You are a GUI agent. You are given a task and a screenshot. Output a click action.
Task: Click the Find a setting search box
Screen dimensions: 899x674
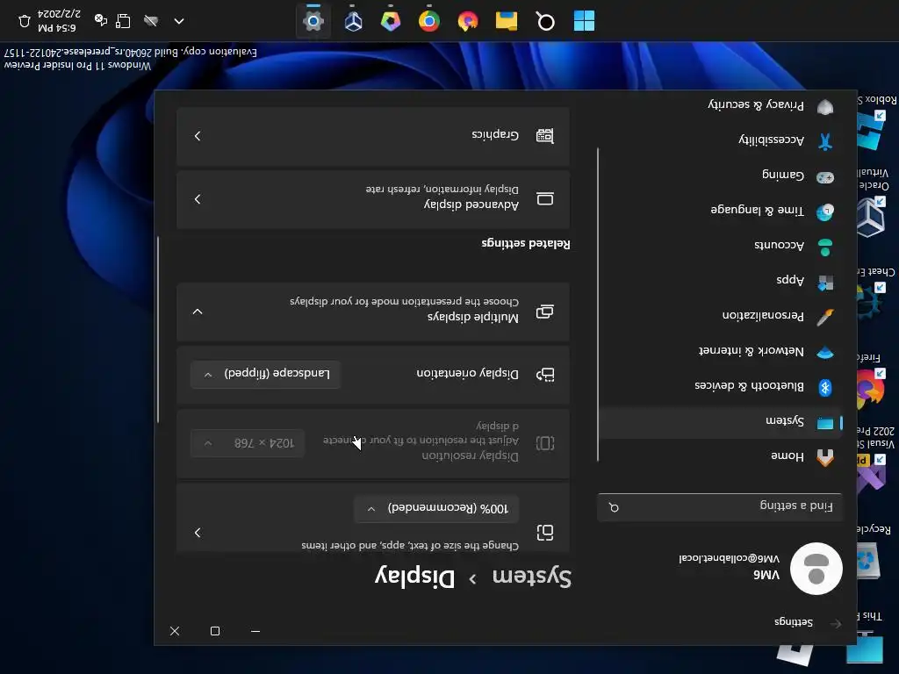720,507
